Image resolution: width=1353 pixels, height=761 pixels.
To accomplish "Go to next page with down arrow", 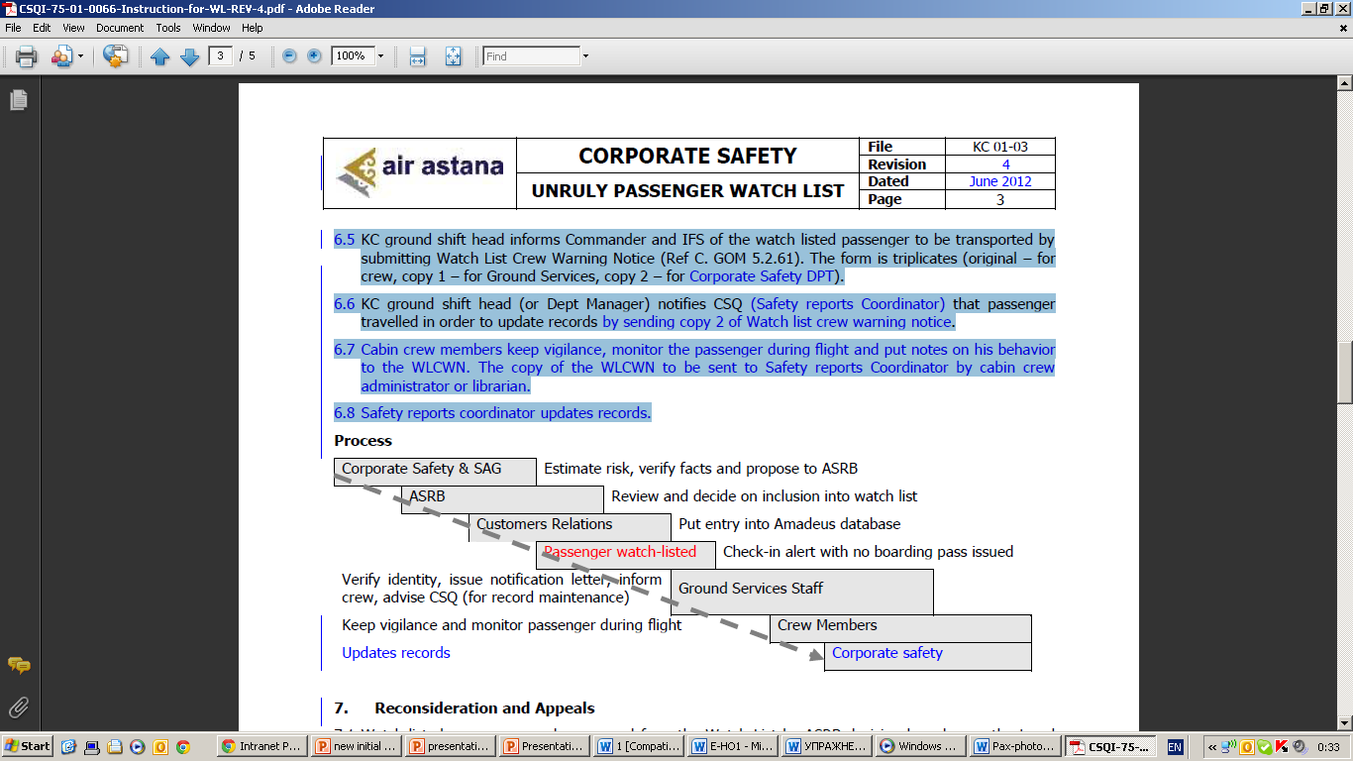I will point(189,56).
